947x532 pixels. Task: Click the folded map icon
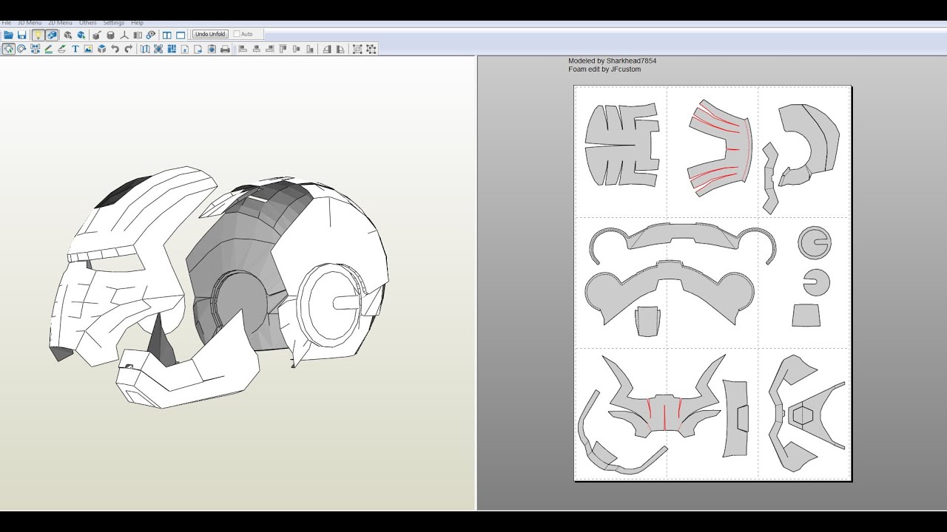pyautogui.click(x=145, y=49)
